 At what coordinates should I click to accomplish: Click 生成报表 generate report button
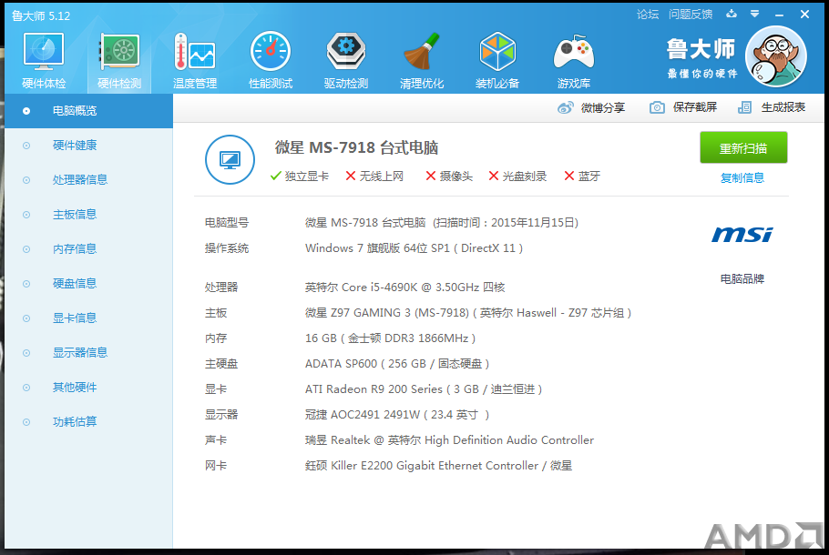click(x=772, y=107)
